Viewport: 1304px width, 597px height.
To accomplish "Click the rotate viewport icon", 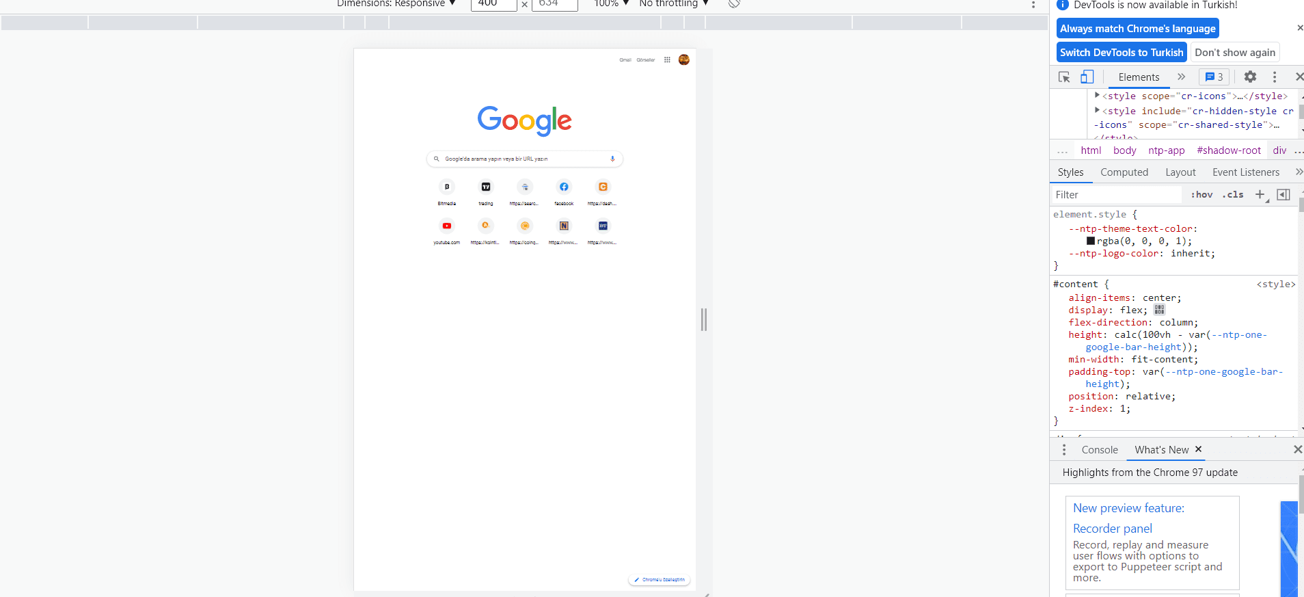I will coord(734,3).
